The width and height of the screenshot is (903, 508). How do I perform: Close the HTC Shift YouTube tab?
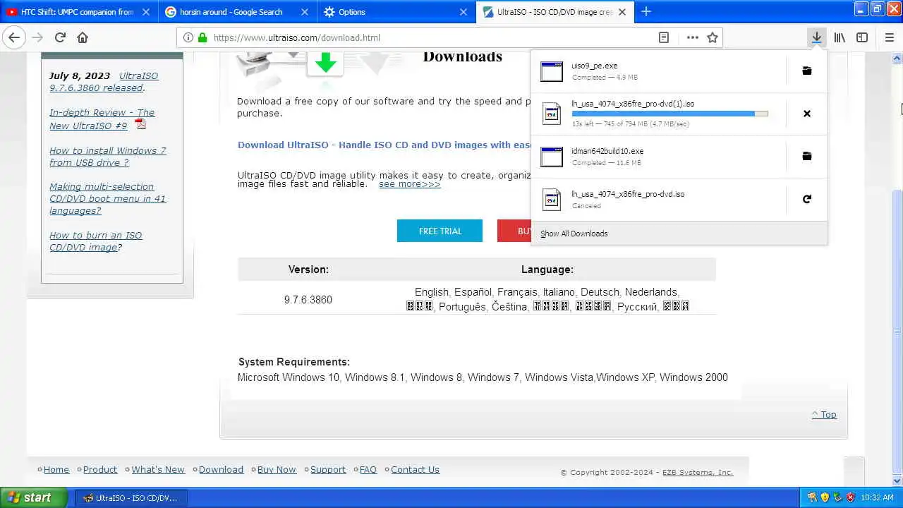(x=145, y=12)
